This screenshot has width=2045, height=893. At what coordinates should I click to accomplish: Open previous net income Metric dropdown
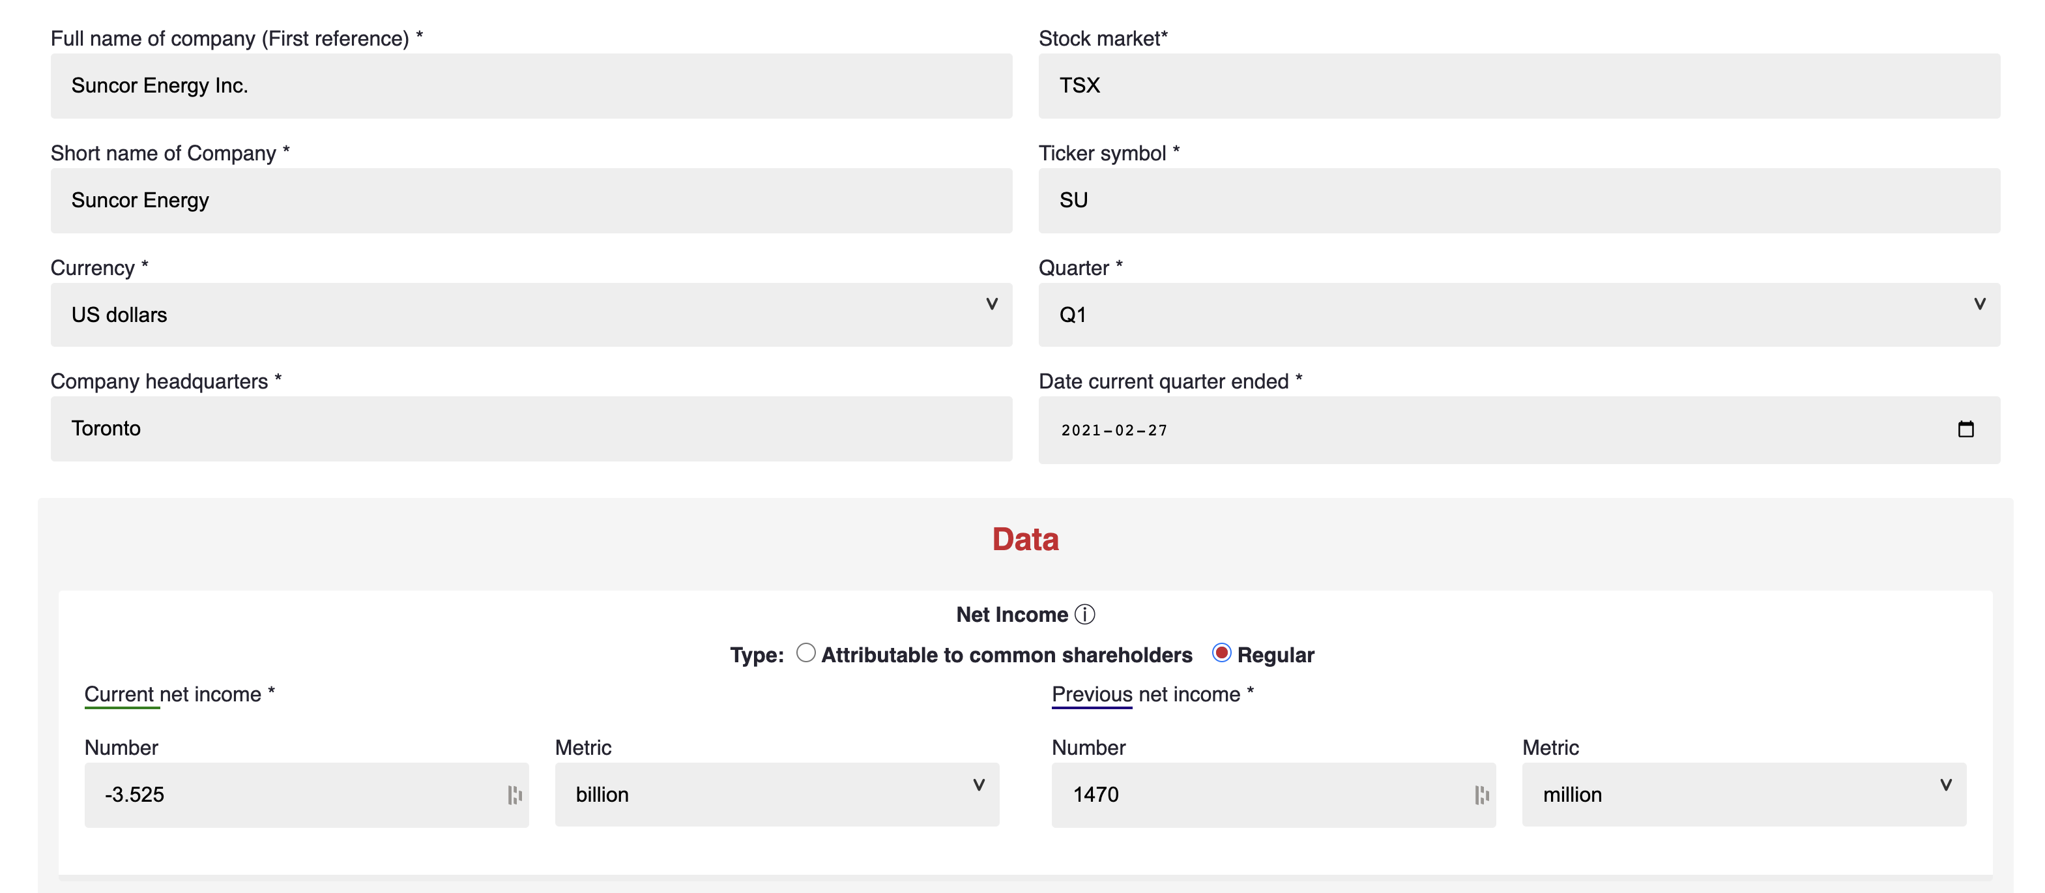[x=1743, y=795]
